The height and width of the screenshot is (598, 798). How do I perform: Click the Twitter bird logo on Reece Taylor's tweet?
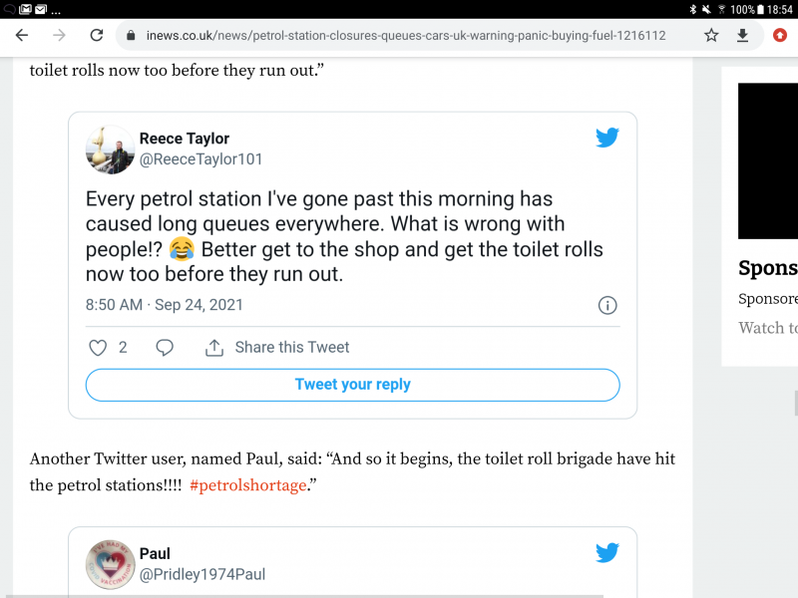[607, 138]
